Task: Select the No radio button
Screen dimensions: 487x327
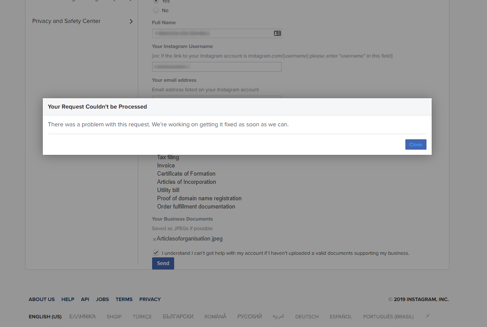Action: (x=156, y=10)
